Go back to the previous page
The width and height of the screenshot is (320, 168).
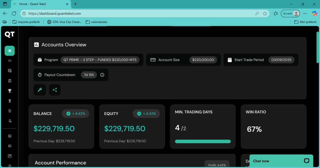pos(5,13)
